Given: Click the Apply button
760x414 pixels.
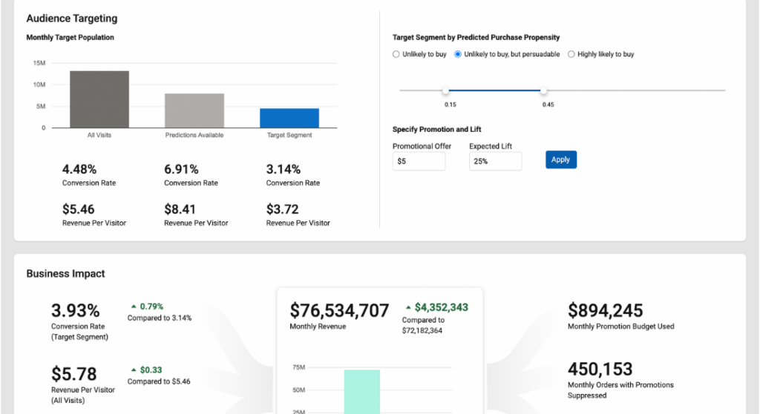Looking at the screenshot, I should coord(561,160).
